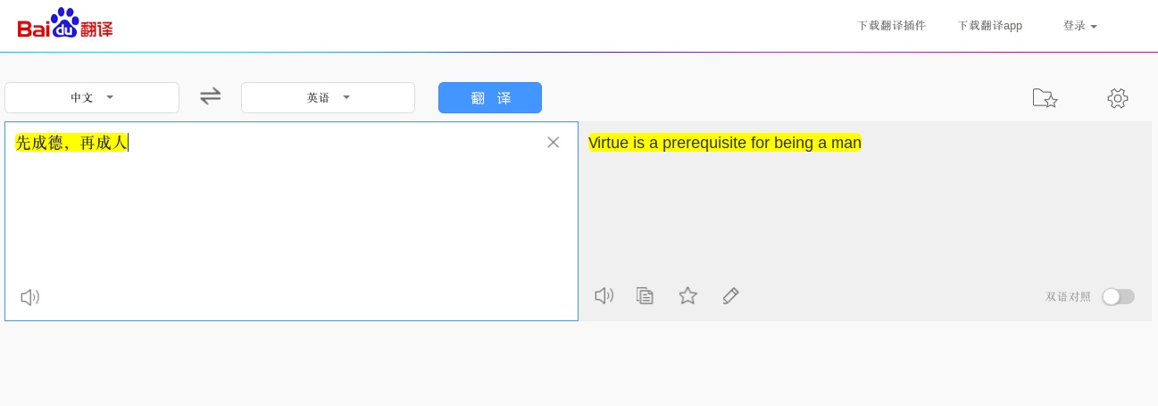The image size is (1158, 406).
Task: Click the 下载翻译插件 link
Action: tap(891, 26)
